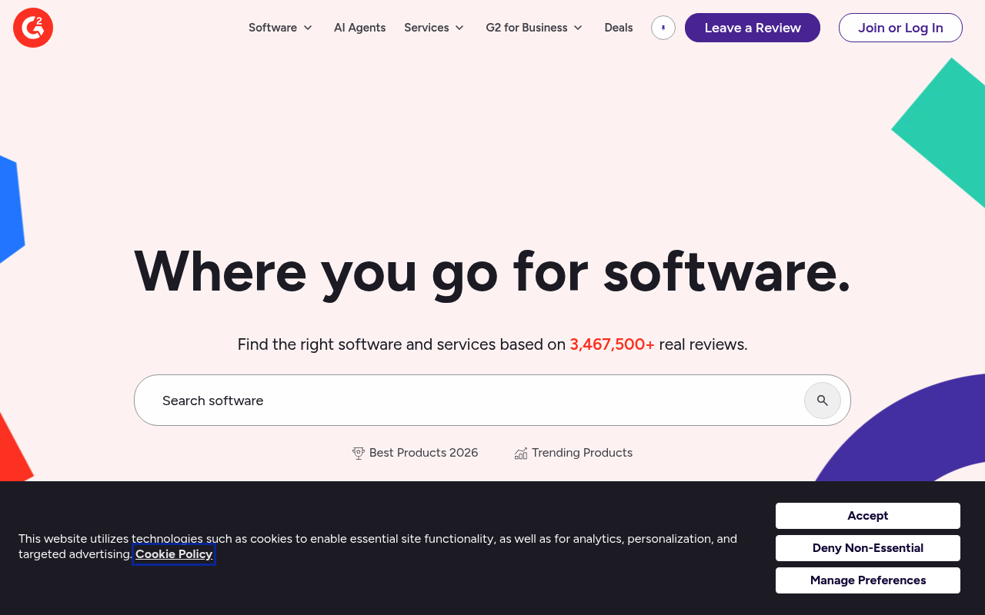Click the G2 logo icon
Image resolution: width=985 pixels, height=615 pixels.
[33, 28]
